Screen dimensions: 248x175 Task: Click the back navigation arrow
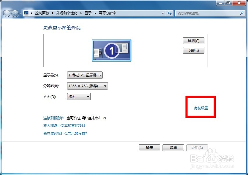[x=6, y=13]
